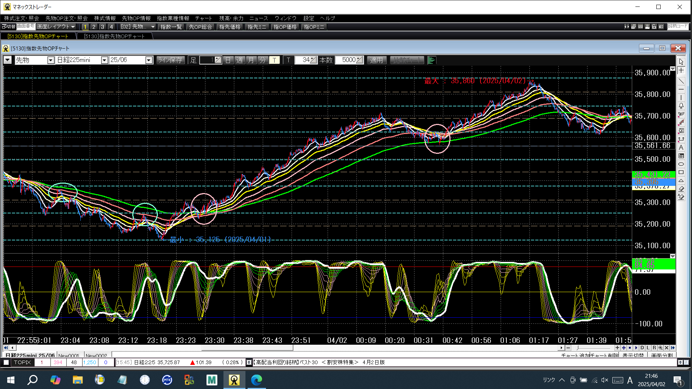This screenshot has height=389, width=692.
Task: Click the left-right arrows icon in toolbar
Action: 626,27
